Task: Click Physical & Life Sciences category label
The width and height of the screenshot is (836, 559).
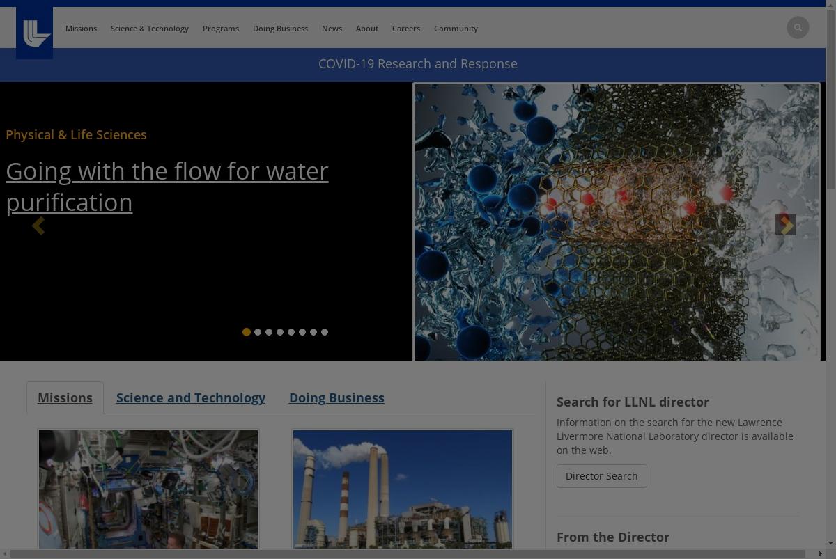Action: [76, 134]
